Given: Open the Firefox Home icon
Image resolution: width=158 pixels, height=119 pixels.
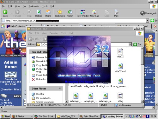Looking at the screenshot, I should tap(48, 12).
